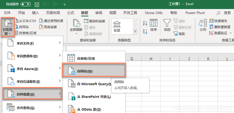This screenshot has width=234, height=113.
Task: Choose 从 OData 源(O) item
Action: [94, 109]
